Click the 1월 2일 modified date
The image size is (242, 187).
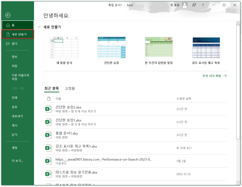point(181,161)
